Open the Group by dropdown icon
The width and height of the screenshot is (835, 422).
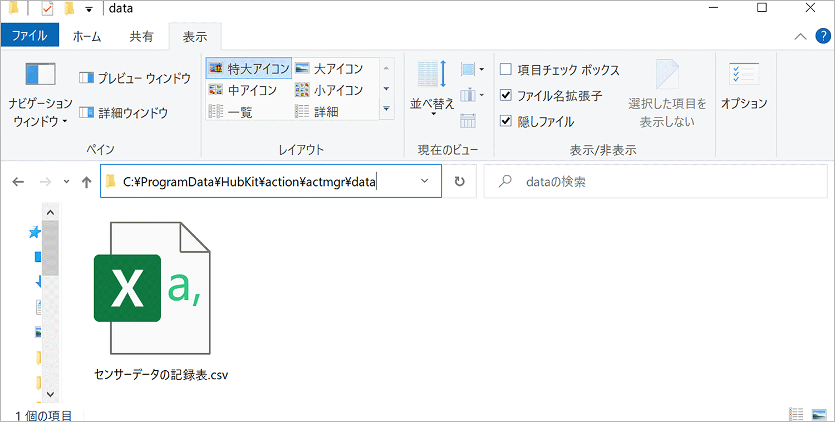pyautogui.click(x=473, y=70)
